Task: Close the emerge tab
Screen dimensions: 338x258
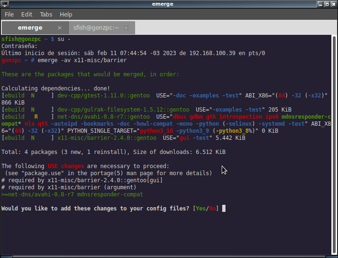Action: 60,28
